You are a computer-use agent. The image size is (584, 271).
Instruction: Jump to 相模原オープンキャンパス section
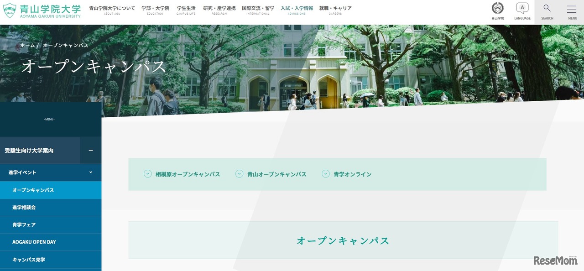[188, 174]
